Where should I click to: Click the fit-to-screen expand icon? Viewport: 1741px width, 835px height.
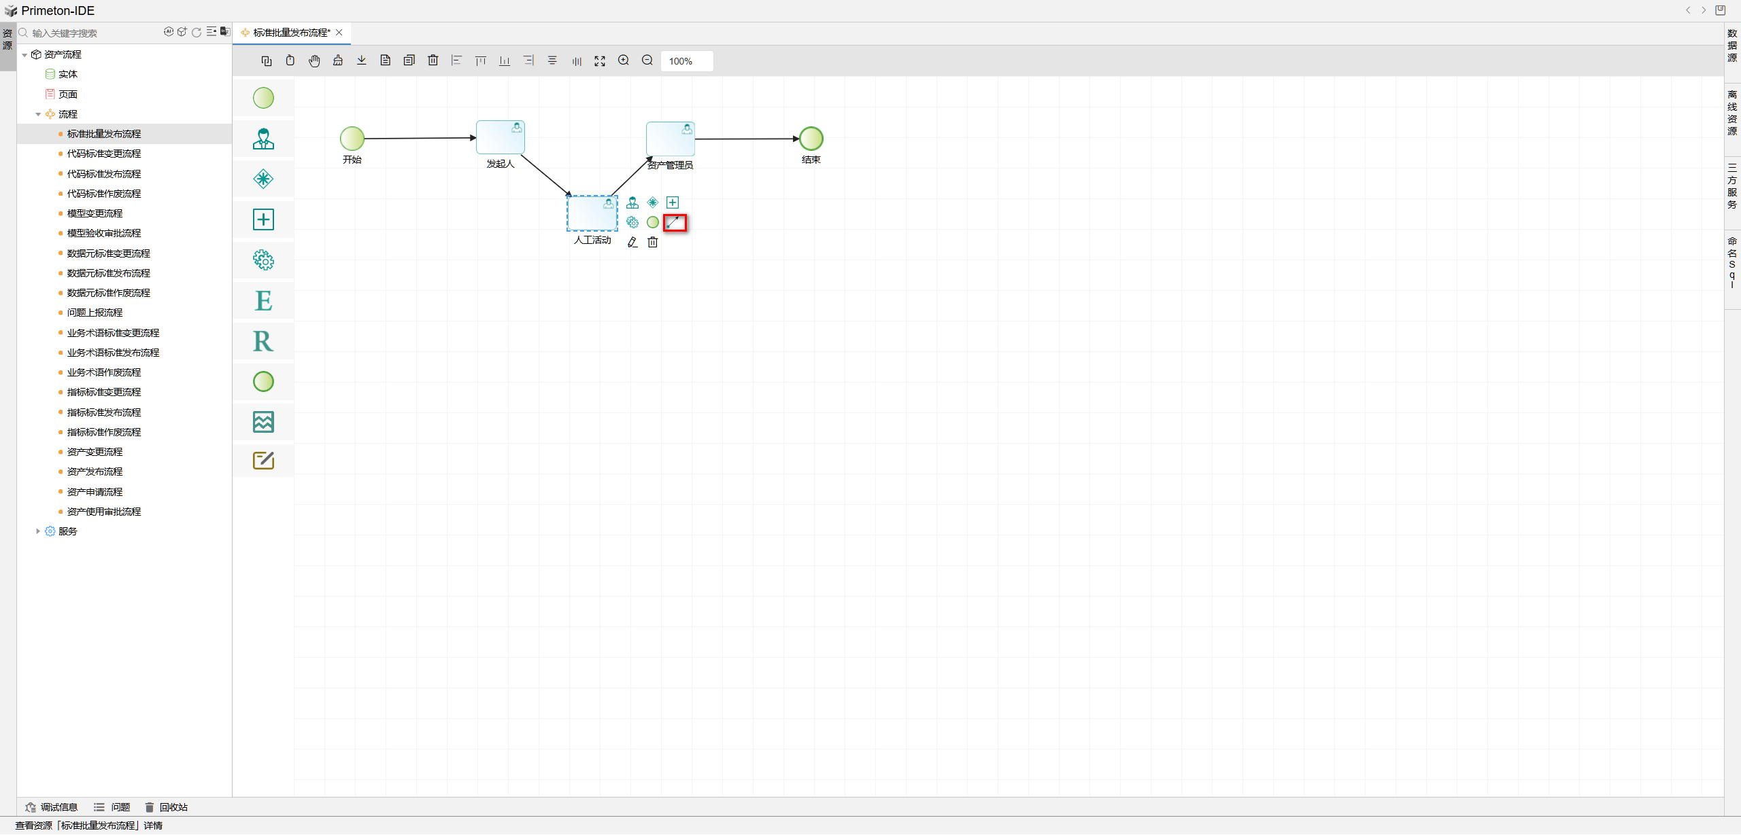[x=600, y=61]
